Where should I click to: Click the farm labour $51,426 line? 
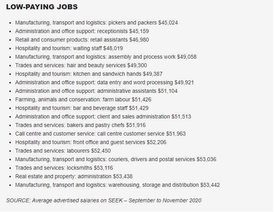tap(83, 99)
